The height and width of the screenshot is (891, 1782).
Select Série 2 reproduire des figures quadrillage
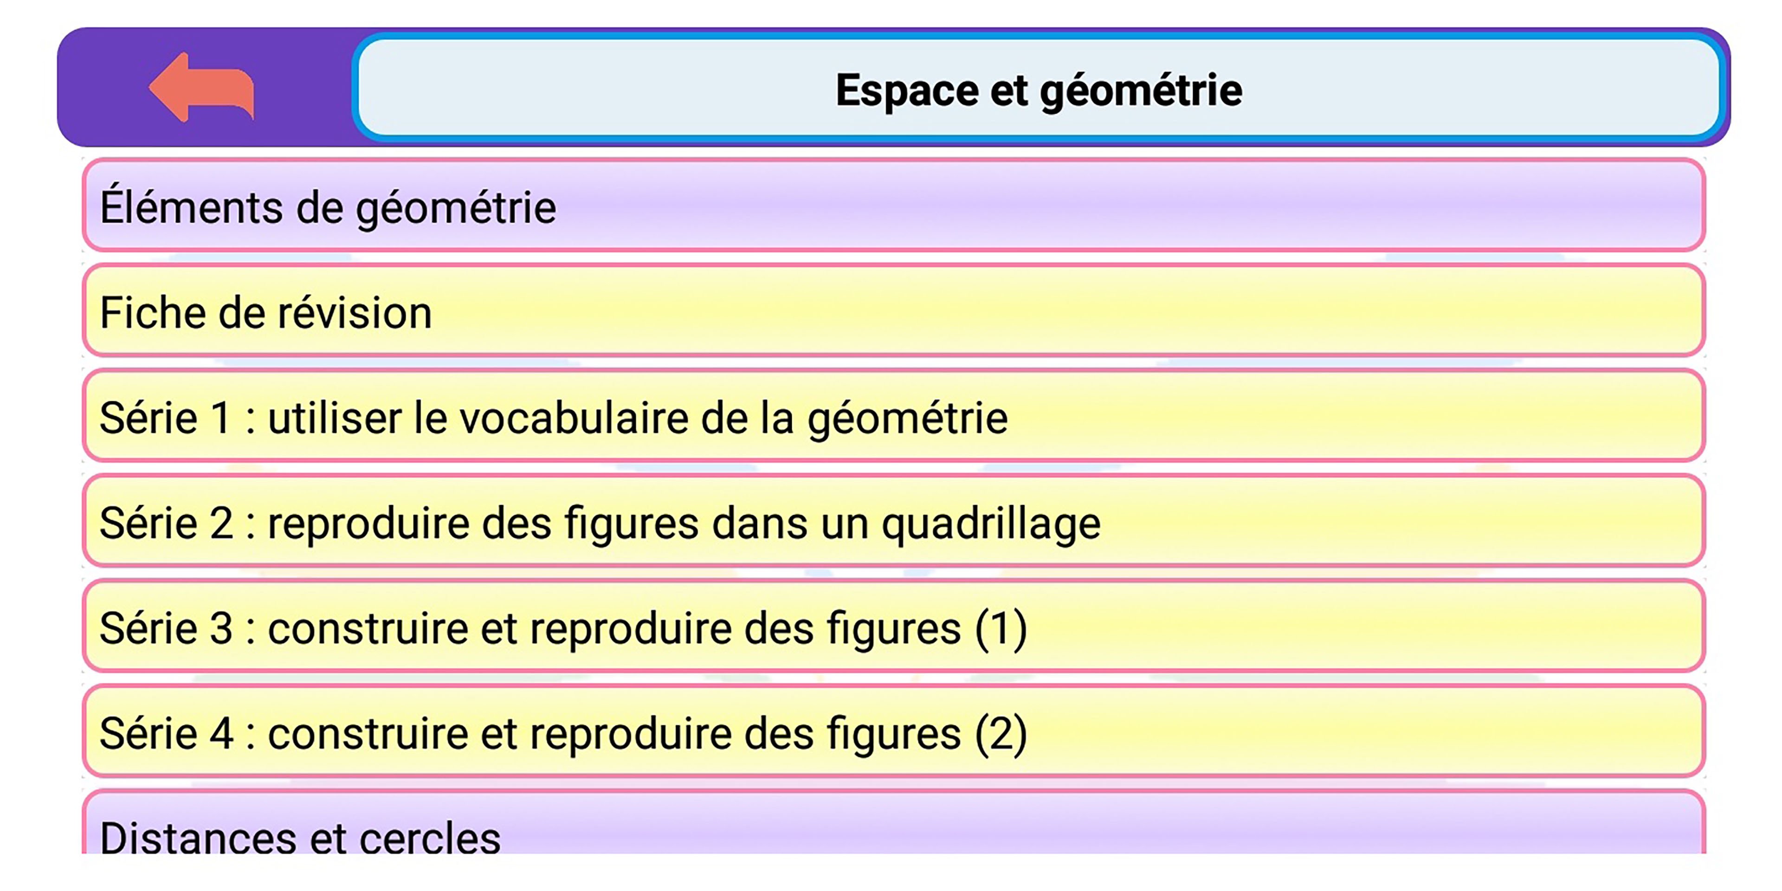pos(892,522)
